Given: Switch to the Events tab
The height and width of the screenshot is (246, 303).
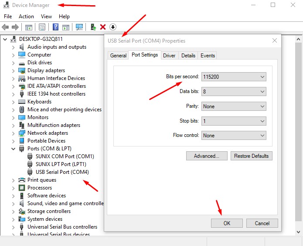Looking at the screenshot, I should click(208, 56).
